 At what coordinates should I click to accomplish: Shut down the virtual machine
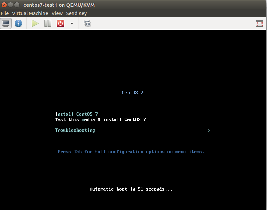tap(60, 23)
